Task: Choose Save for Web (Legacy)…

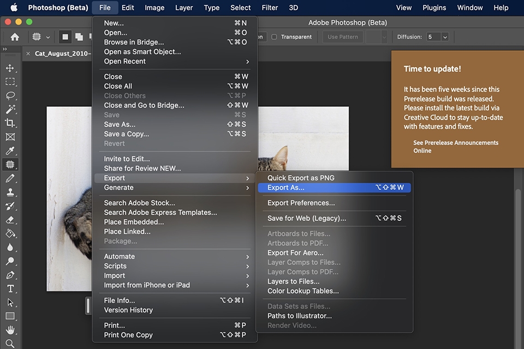Action: point(334,219)
